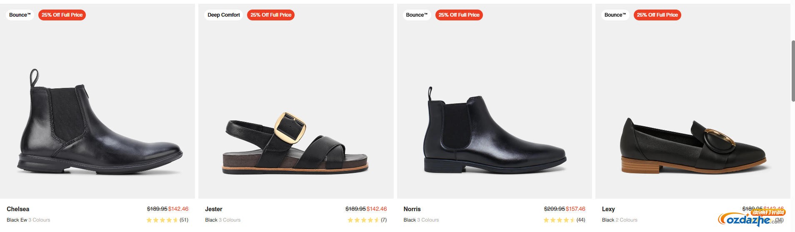Show the 3 Colours options for Chelsea
795x232 pixels.
coord(39,220)
